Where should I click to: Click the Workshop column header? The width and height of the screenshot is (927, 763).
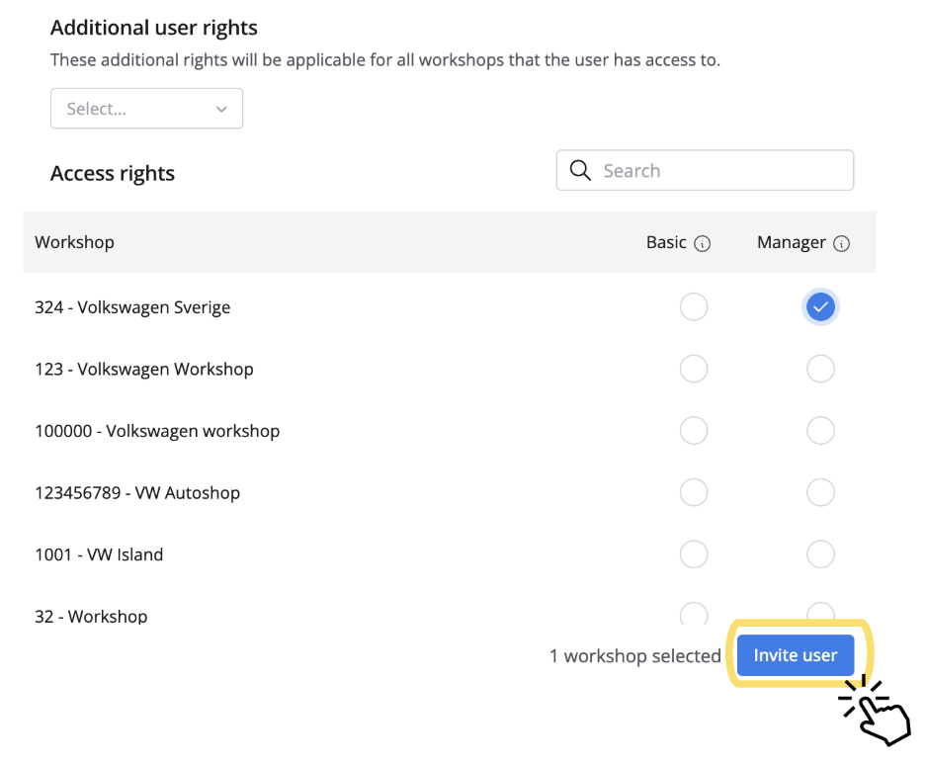(74, 242)
